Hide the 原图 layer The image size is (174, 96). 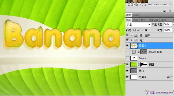[x=127, y=64]
